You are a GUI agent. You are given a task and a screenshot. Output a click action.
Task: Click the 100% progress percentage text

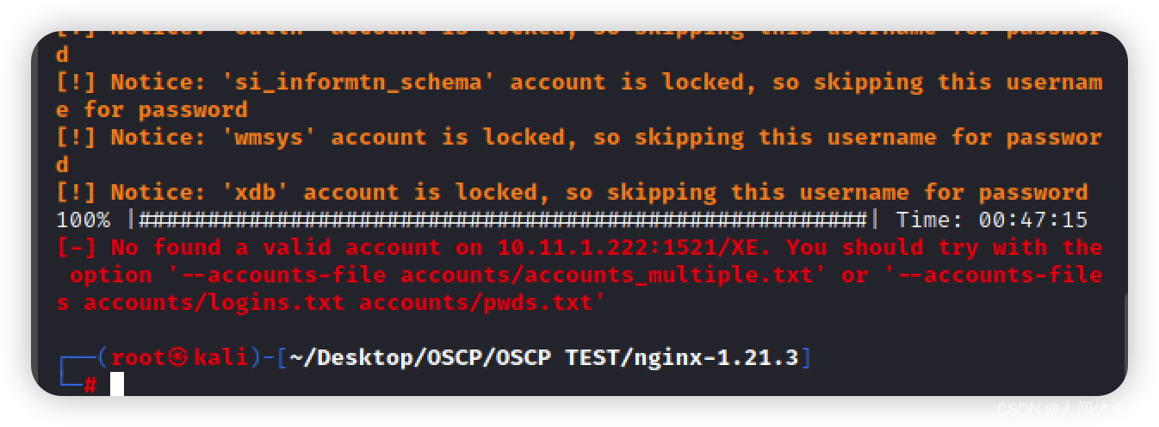84,220
